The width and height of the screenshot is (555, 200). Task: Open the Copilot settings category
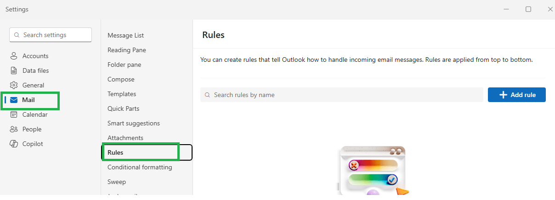point(33,144)
